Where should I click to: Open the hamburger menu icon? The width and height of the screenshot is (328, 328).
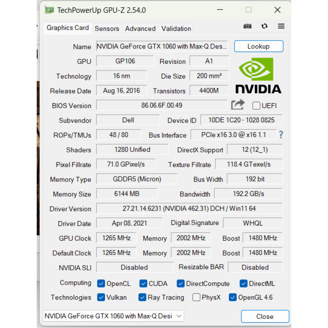point(281,26)
